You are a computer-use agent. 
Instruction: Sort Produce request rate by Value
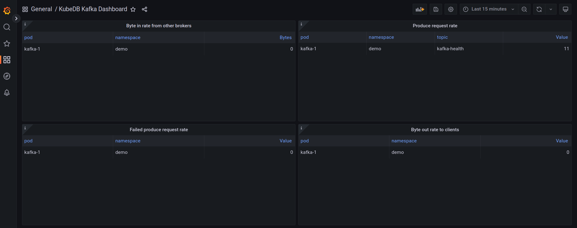(x=562, y=37)
